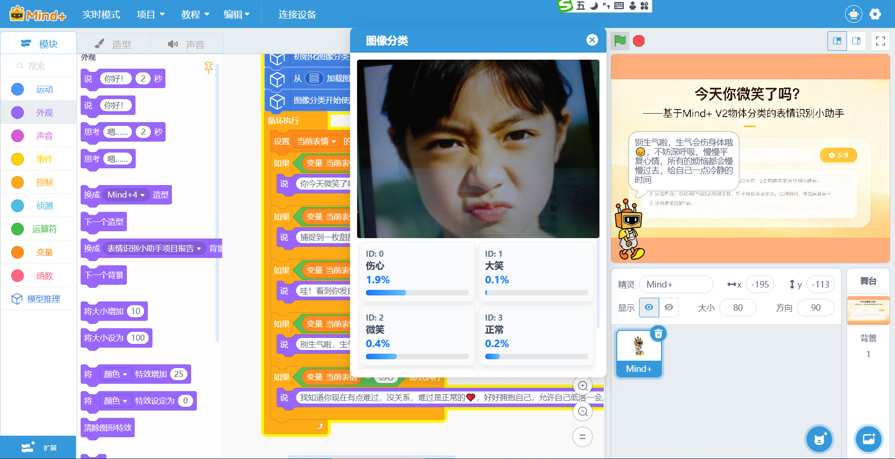Expand the 表情识别小助手项目报告 backdrop dropdown

click(154, 248)
